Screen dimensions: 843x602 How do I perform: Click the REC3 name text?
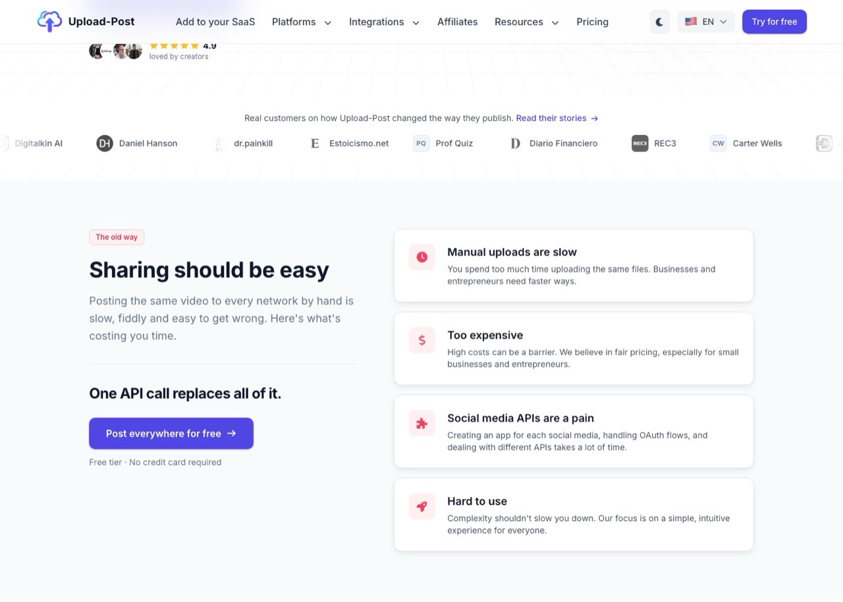click(665, 143)
